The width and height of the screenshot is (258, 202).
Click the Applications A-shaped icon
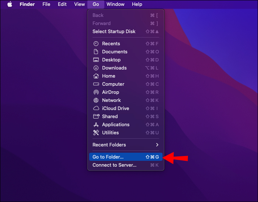(x=96, y=125)
